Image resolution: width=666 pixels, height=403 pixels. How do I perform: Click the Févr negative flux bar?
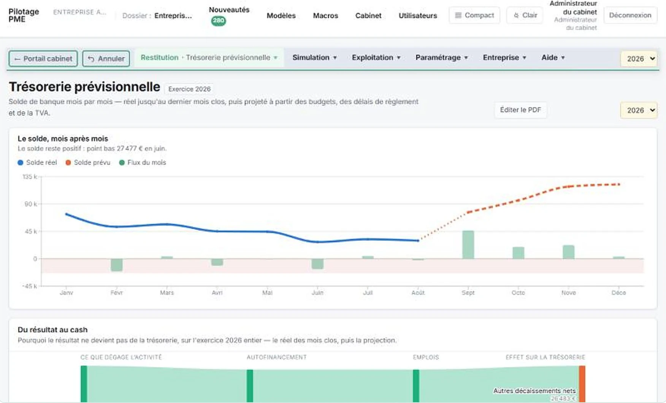coord(117,265)
